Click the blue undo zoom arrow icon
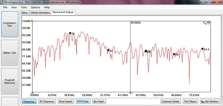The image size is (223, 106). [208, 23]
